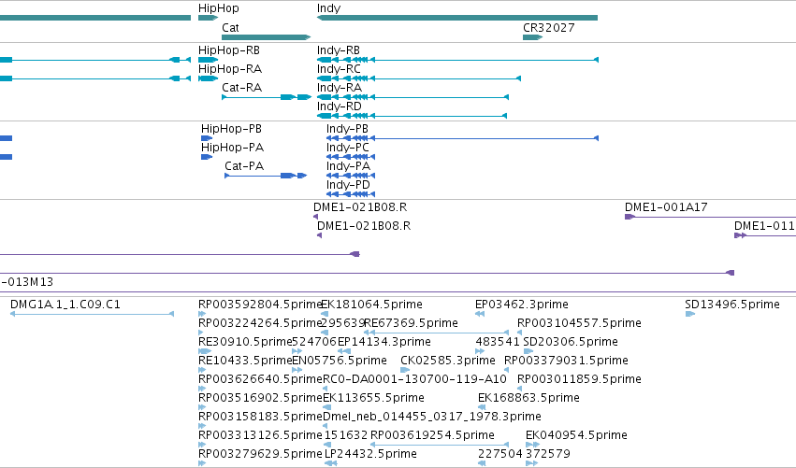The height and width of the screenshot is (468, 796).
Task: Click the RP003516902.5prime label
Action: coord(261,399)
